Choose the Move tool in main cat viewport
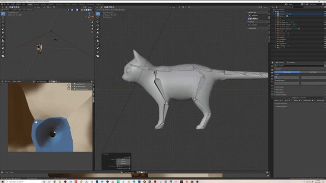The width and height of the screenshot is (326, 183). click(x=98, y=21)
